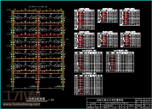
Task: Click the 1:100 scale label under the frame drawing
Action: 51,100
